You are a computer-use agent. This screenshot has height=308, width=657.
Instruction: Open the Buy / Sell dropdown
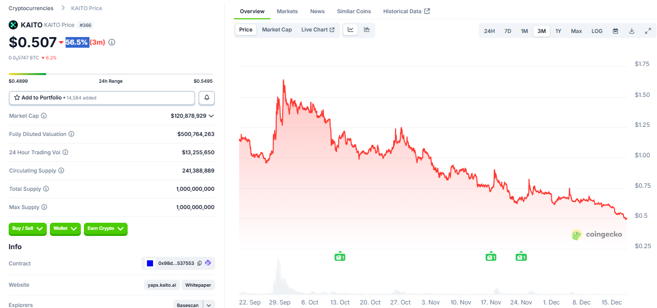coord(27,229)
